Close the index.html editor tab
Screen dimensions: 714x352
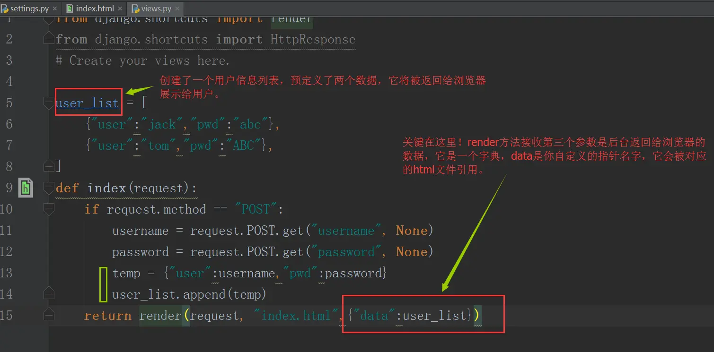(121, 9)
